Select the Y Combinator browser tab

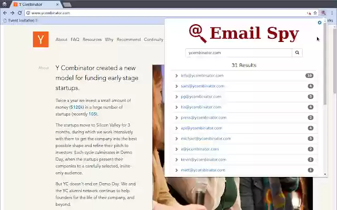(x=35, y=4)
